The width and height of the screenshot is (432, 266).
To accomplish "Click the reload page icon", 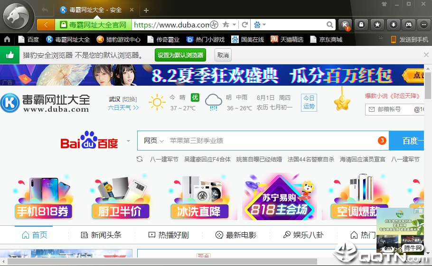I will click(245, 25).
